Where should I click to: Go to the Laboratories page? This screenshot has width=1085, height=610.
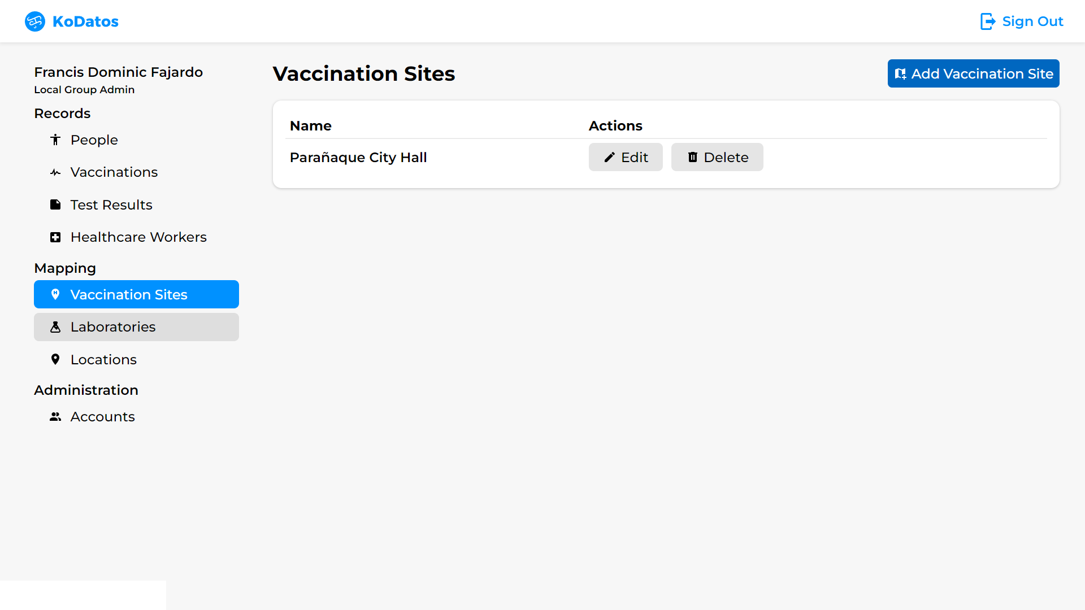[136, 327]
